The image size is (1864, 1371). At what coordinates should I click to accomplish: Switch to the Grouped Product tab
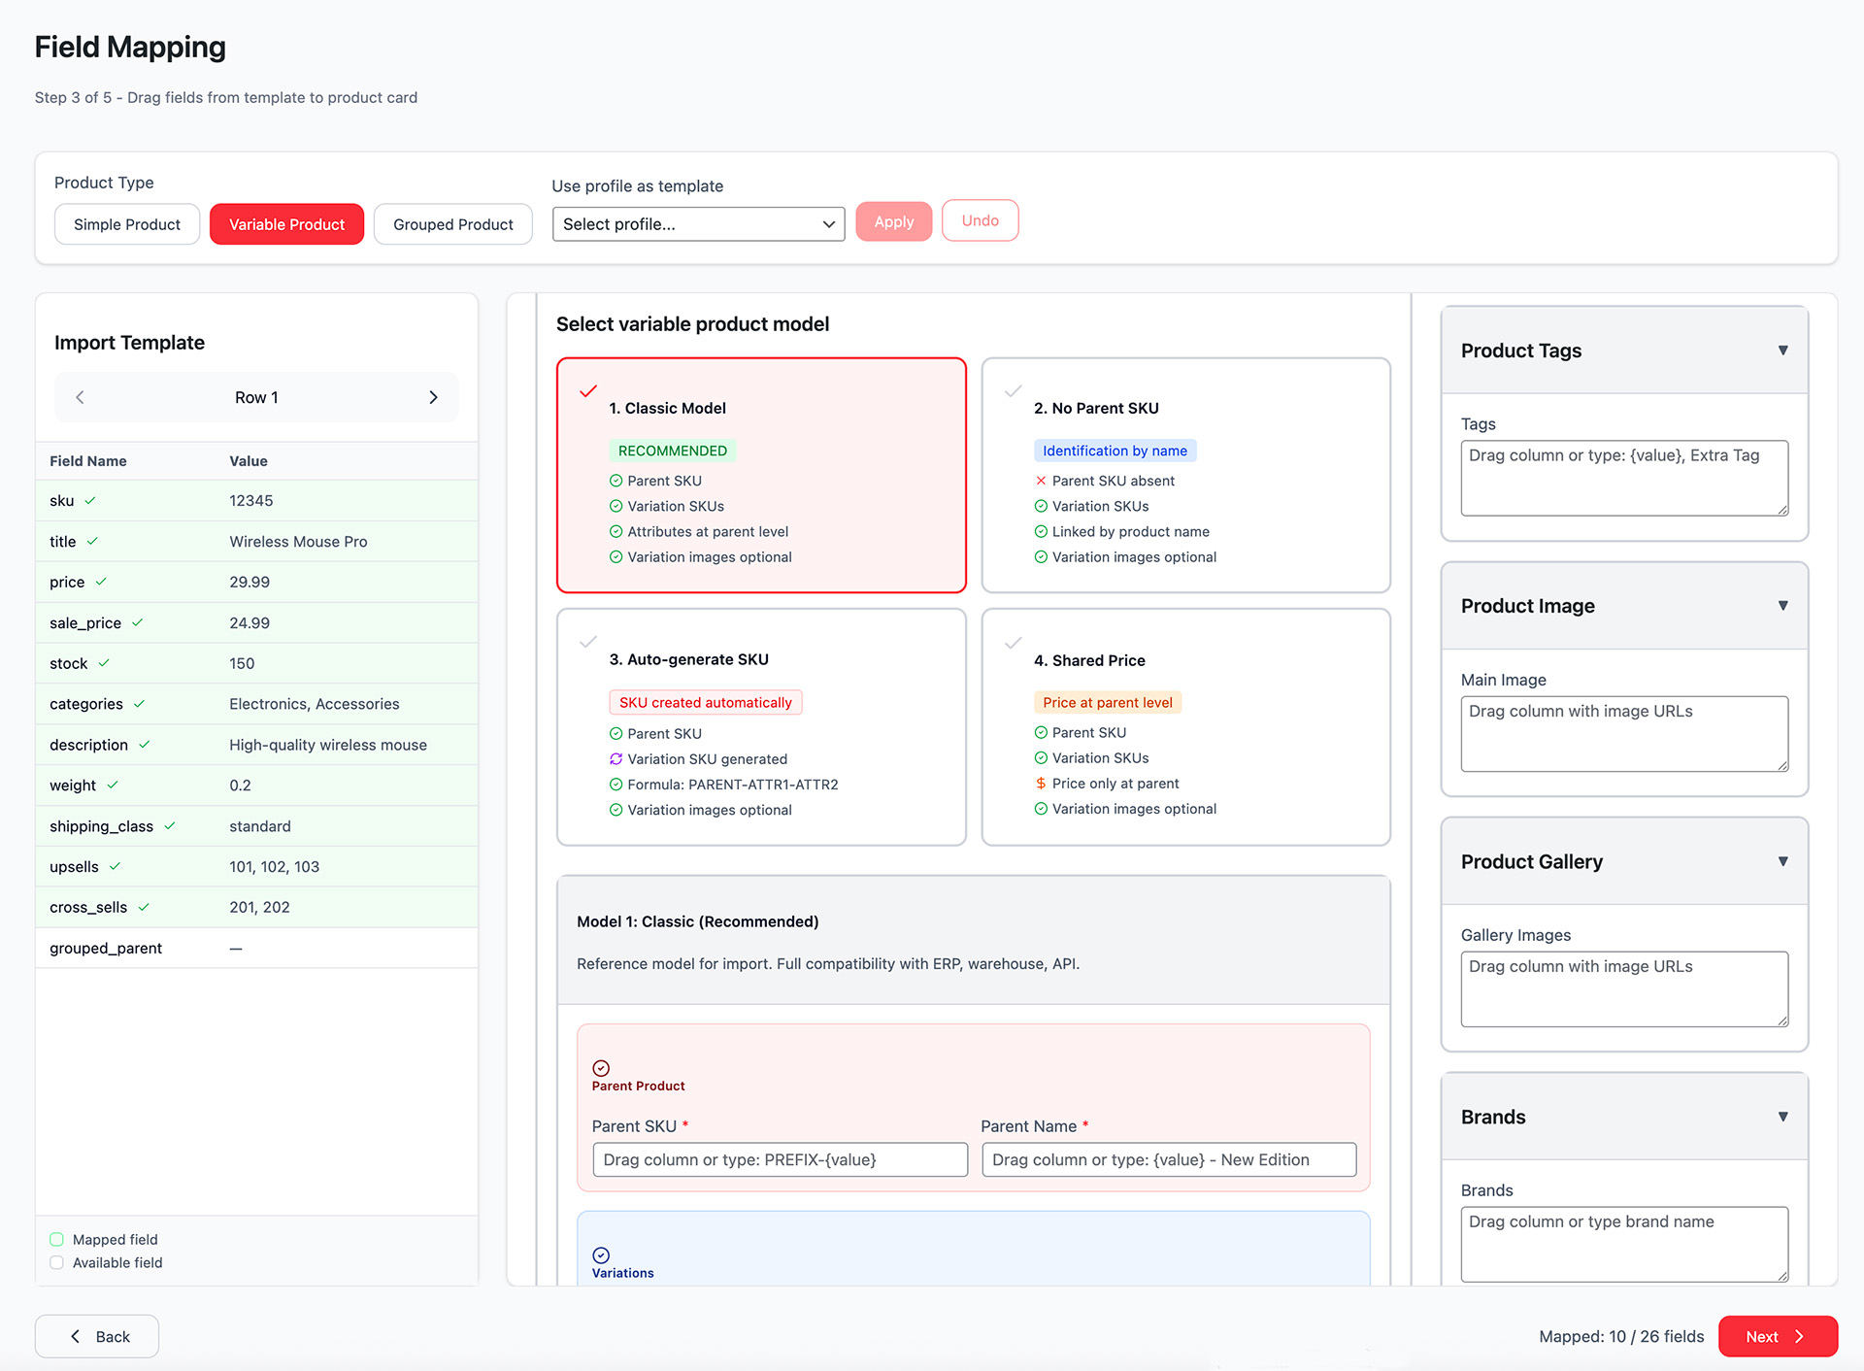[452, 223]
